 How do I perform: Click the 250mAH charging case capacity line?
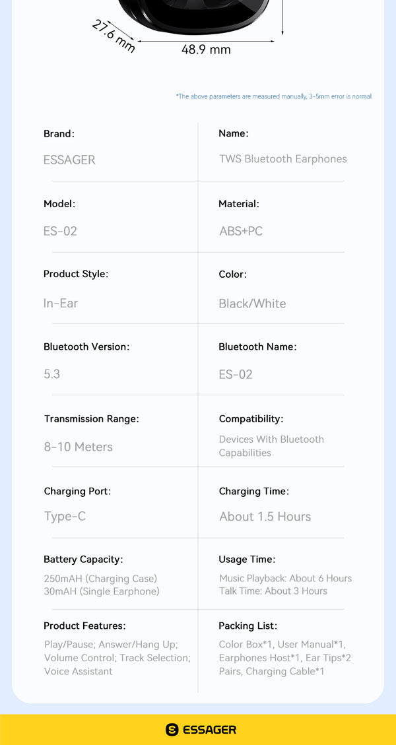pos(100,579)
